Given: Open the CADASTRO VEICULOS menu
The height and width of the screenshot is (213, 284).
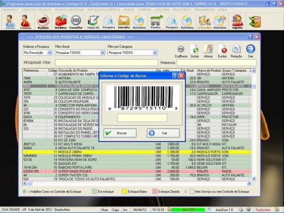Looking at the screenshot, I should coord(36,10).
